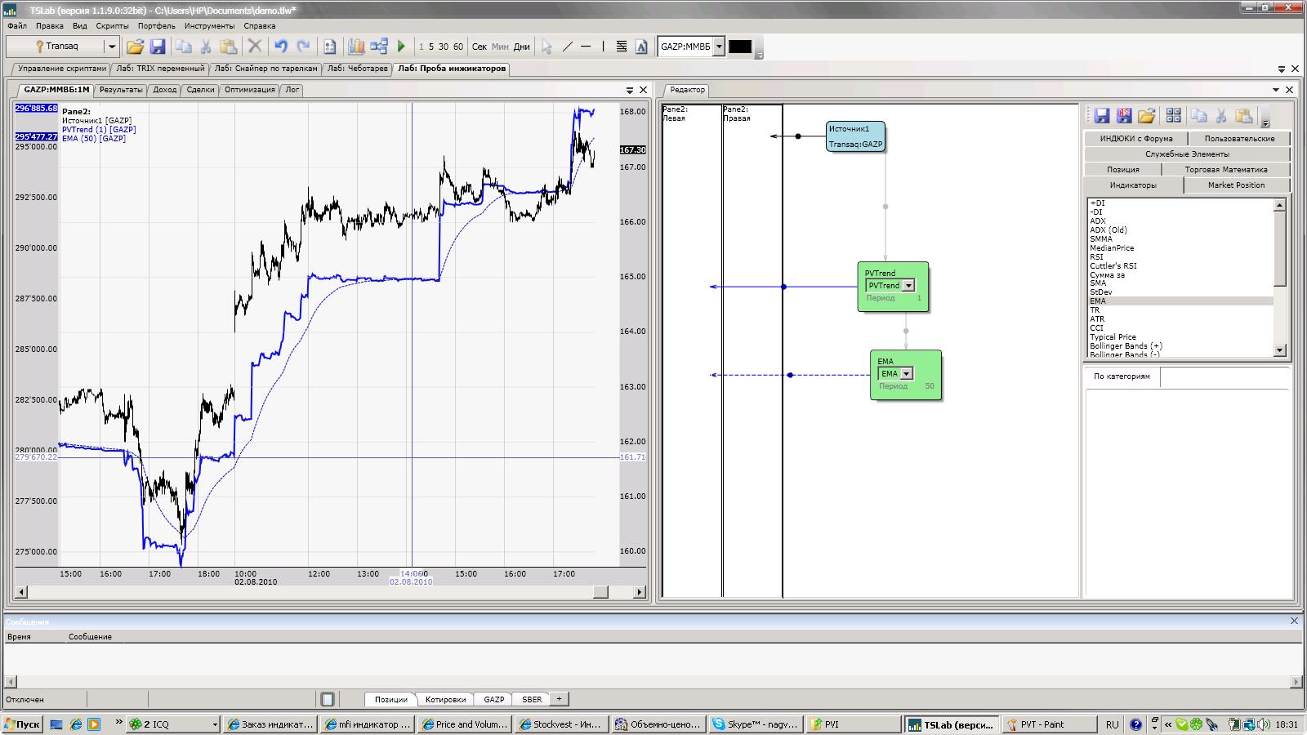Click the Save As icon in editor toolbar

[x=1124, y=116]
